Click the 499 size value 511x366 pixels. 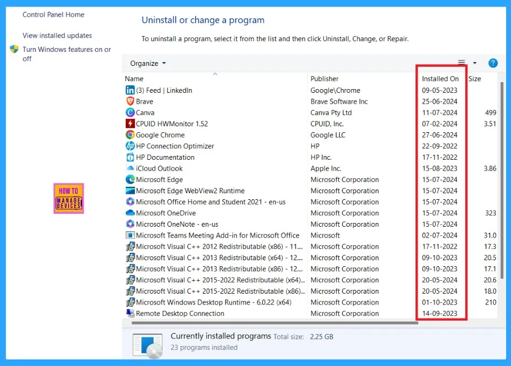(490, 112)
